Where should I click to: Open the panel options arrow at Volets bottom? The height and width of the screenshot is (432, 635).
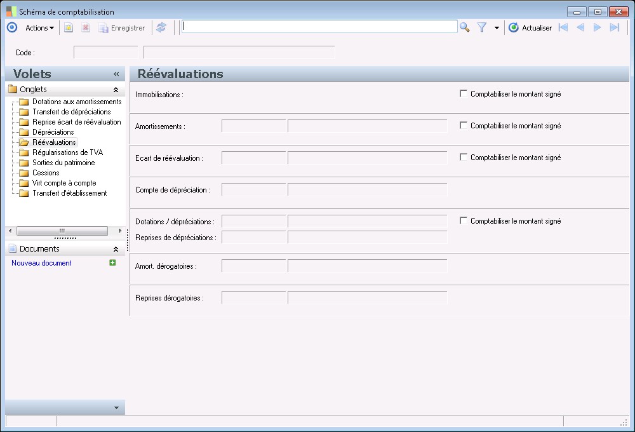pos(117,408)
